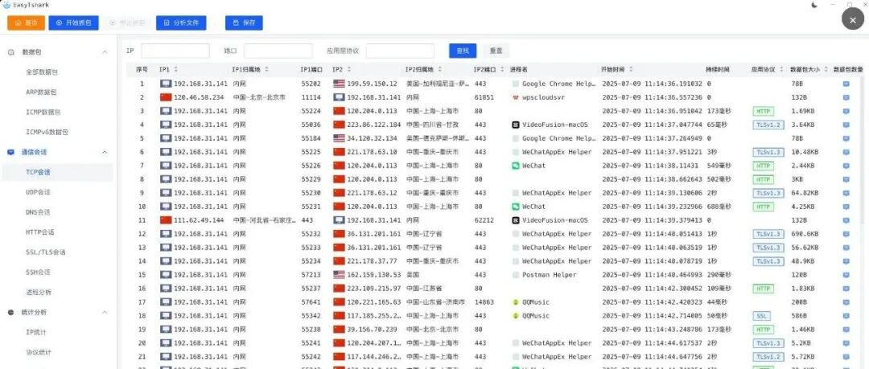Screen dimensions: 869x369
Task: Focus the IP filter input field
Action: coord(175,51)
